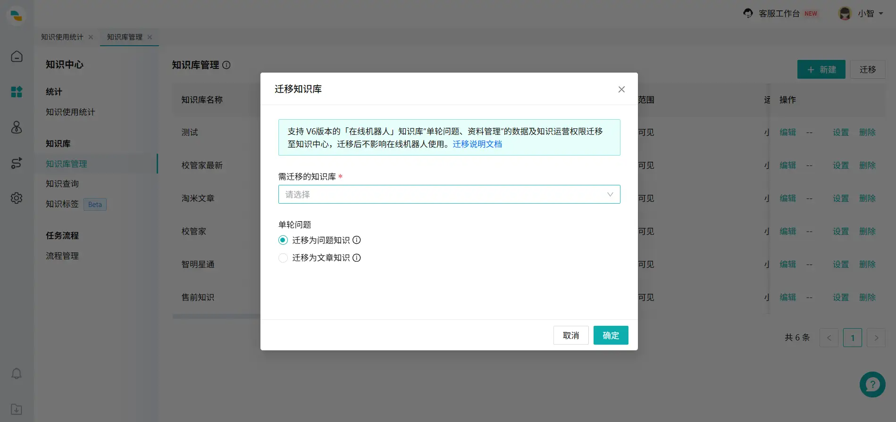
Task: Go to the previous page arrow
Action: [x=829, y=338]
